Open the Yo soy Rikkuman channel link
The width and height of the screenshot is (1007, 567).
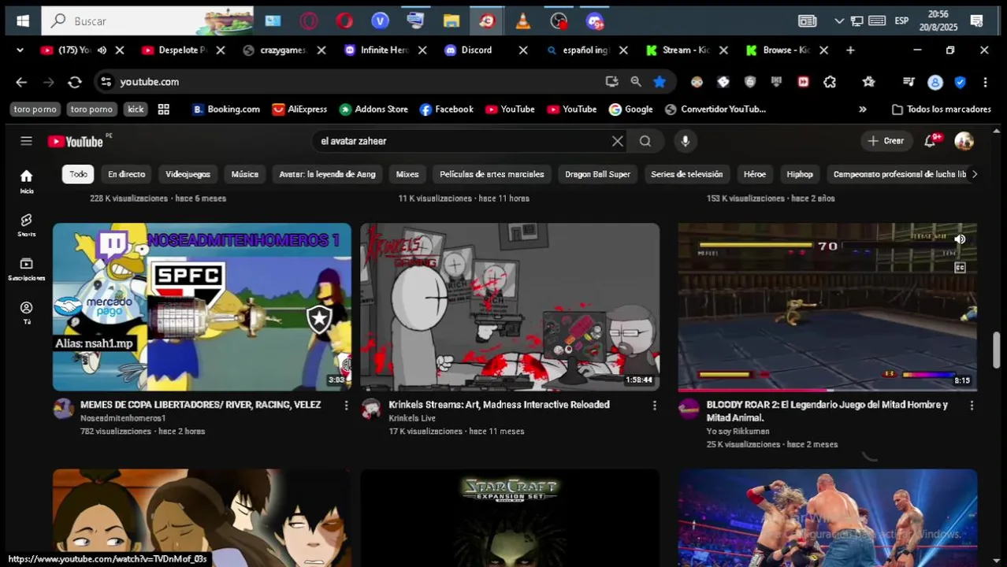(x=738, y=432)
